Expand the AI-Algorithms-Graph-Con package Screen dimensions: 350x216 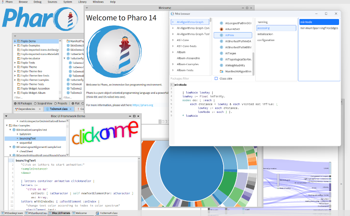tap(173, 28)
